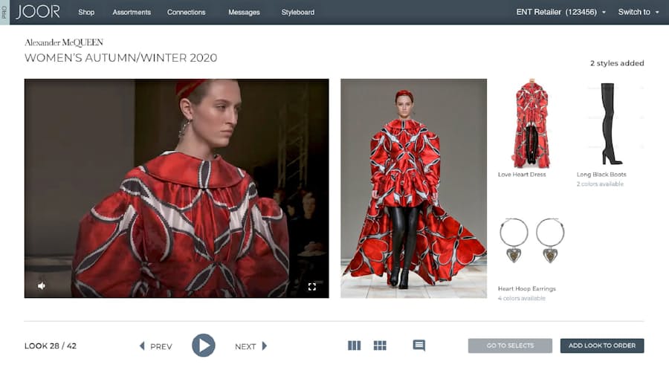Open the comments chat icon

[419, 346]
